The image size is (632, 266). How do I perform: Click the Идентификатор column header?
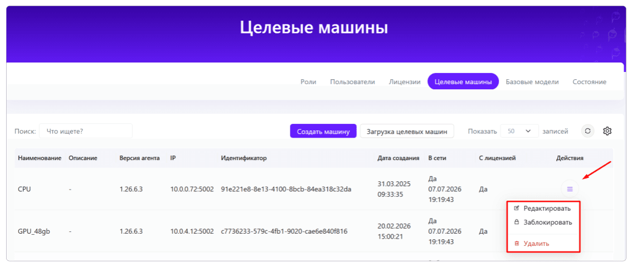[244, 158]
